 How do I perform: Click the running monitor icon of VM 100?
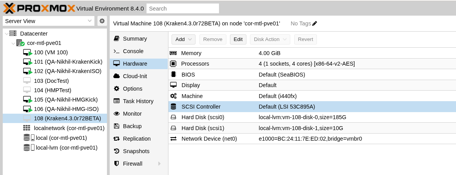[x=28, y=53]
